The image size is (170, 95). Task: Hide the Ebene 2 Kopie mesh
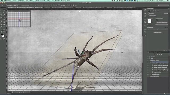[x=148, y=62]
